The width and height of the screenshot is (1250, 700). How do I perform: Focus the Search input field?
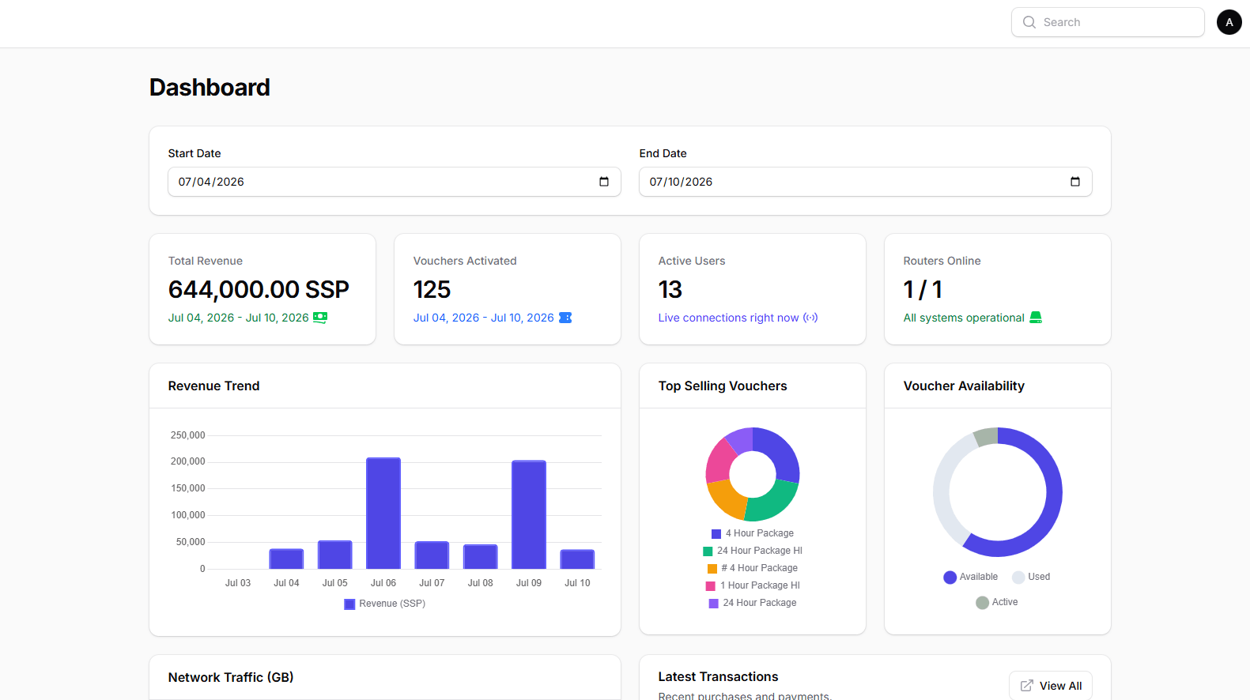(1108, 22)
